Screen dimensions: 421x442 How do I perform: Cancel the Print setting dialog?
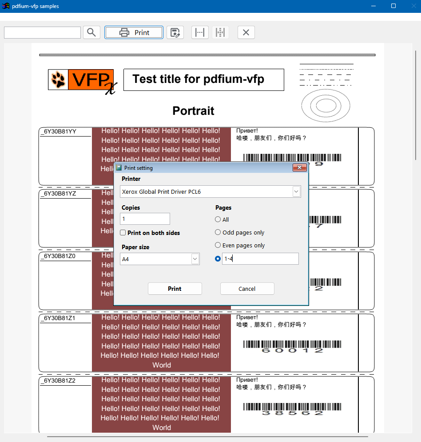point(247,289)
